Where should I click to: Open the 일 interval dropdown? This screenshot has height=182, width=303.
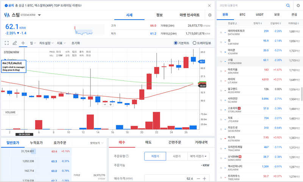pos(33,43)
